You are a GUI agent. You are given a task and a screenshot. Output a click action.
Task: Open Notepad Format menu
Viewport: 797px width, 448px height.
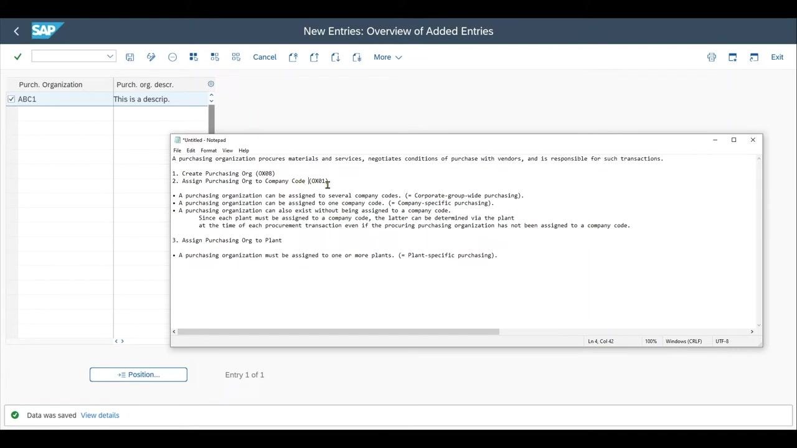click(x=209, y=151)
